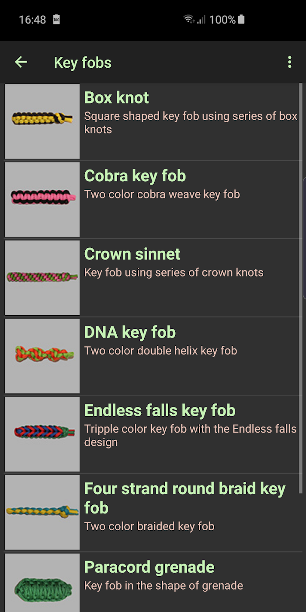Screen dimensions: 306x612
Task: Tap the pink Cobra key fob thumbnail
Action: (x=42, y=200)
